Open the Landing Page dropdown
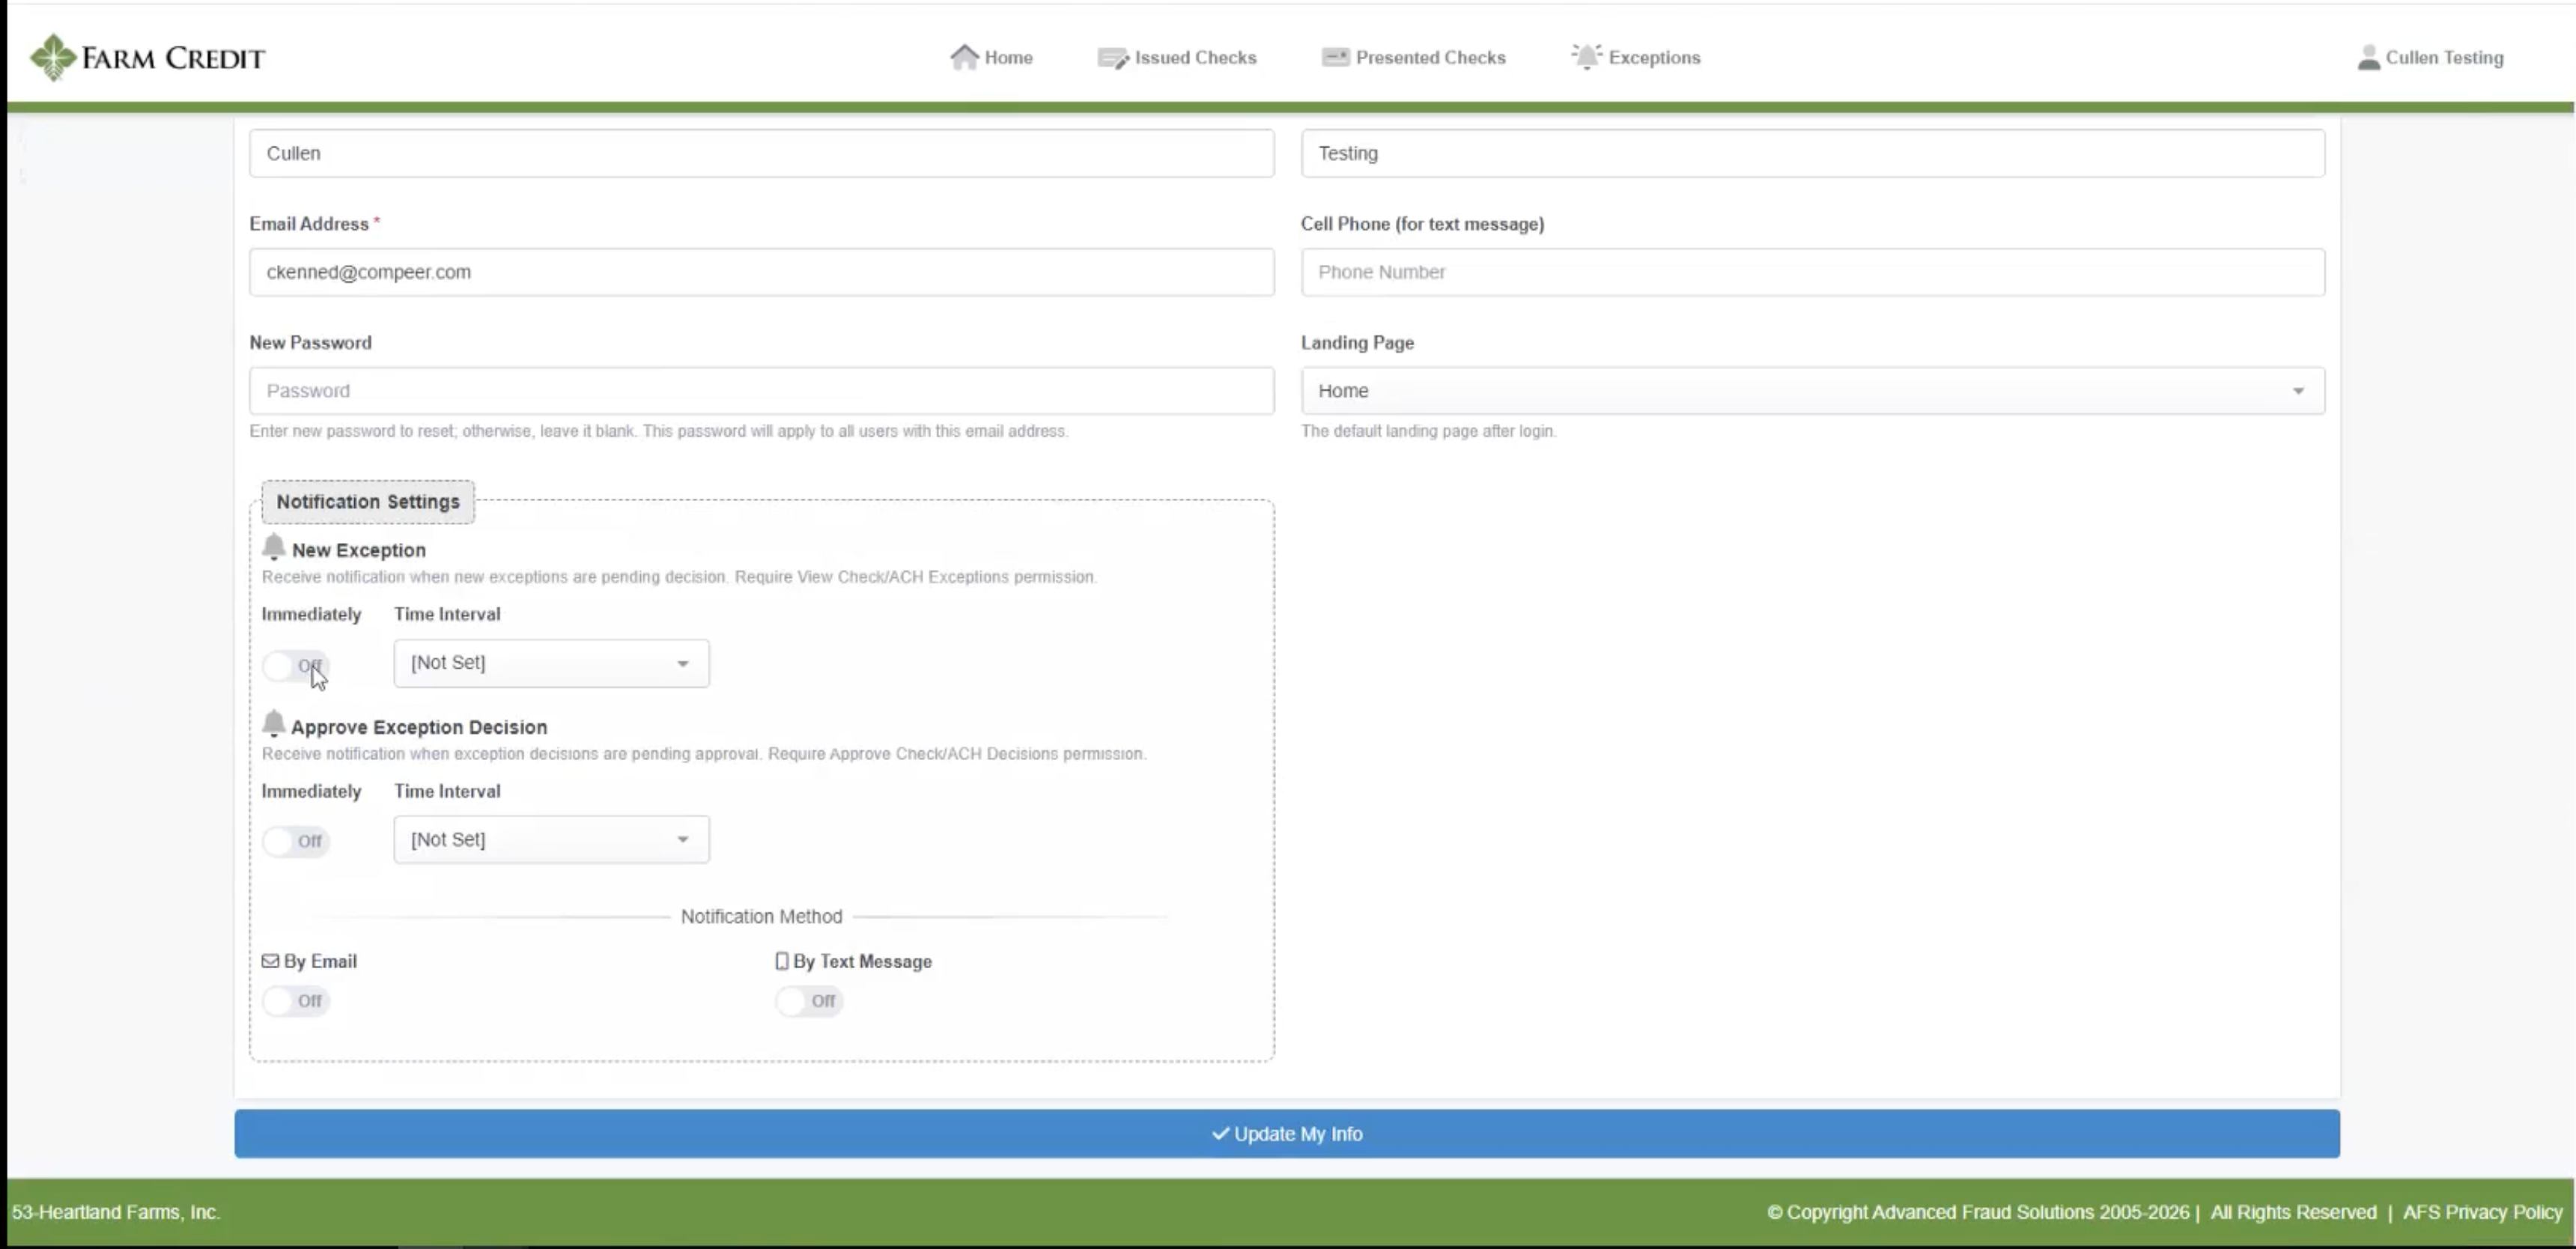This screenshot has height=1249, width=2576. 1812,391
